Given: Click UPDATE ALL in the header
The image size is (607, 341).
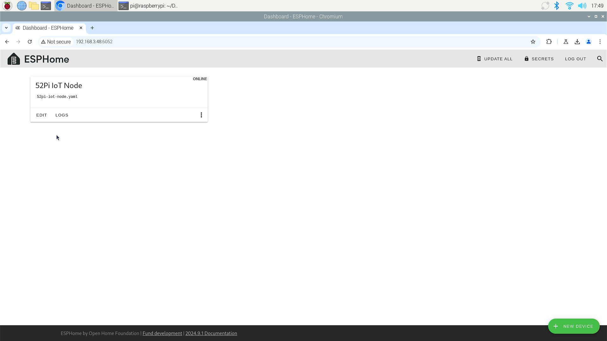Looking at the screenshot, I should pyautogui.click(x=495, y=59).
